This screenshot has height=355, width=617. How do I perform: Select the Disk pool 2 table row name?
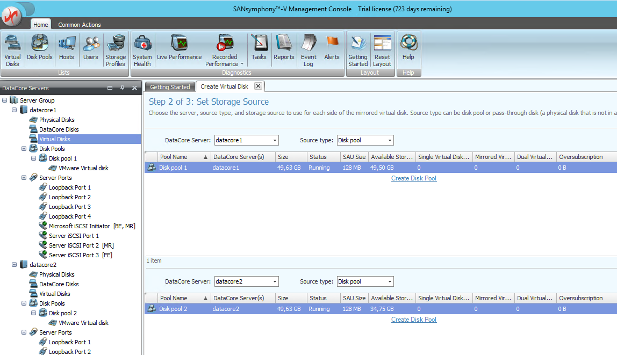[173, 309]
